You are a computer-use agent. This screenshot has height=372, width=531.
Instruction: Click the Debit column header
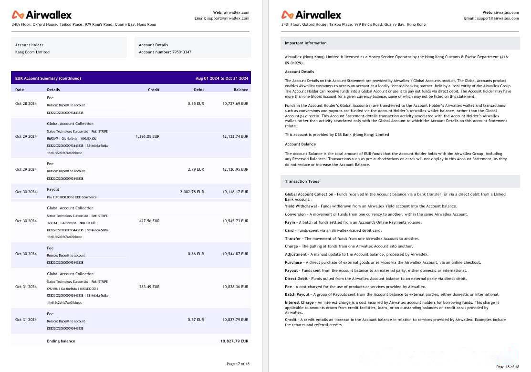198,90
